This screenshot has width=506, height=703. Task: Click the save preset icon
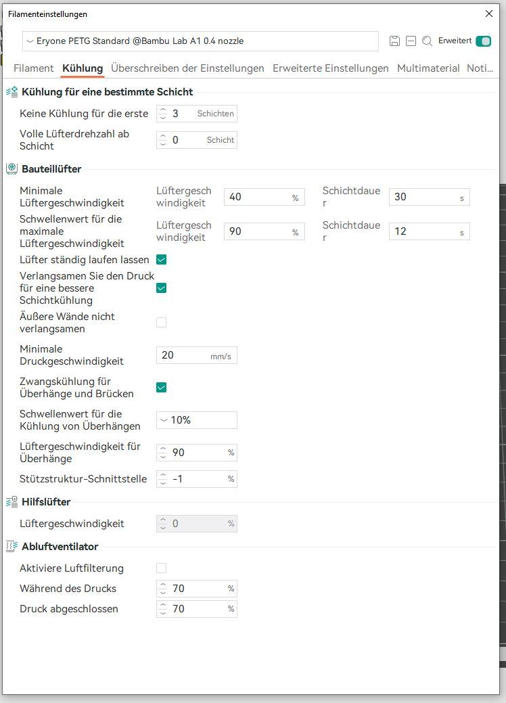click(394, 41)
